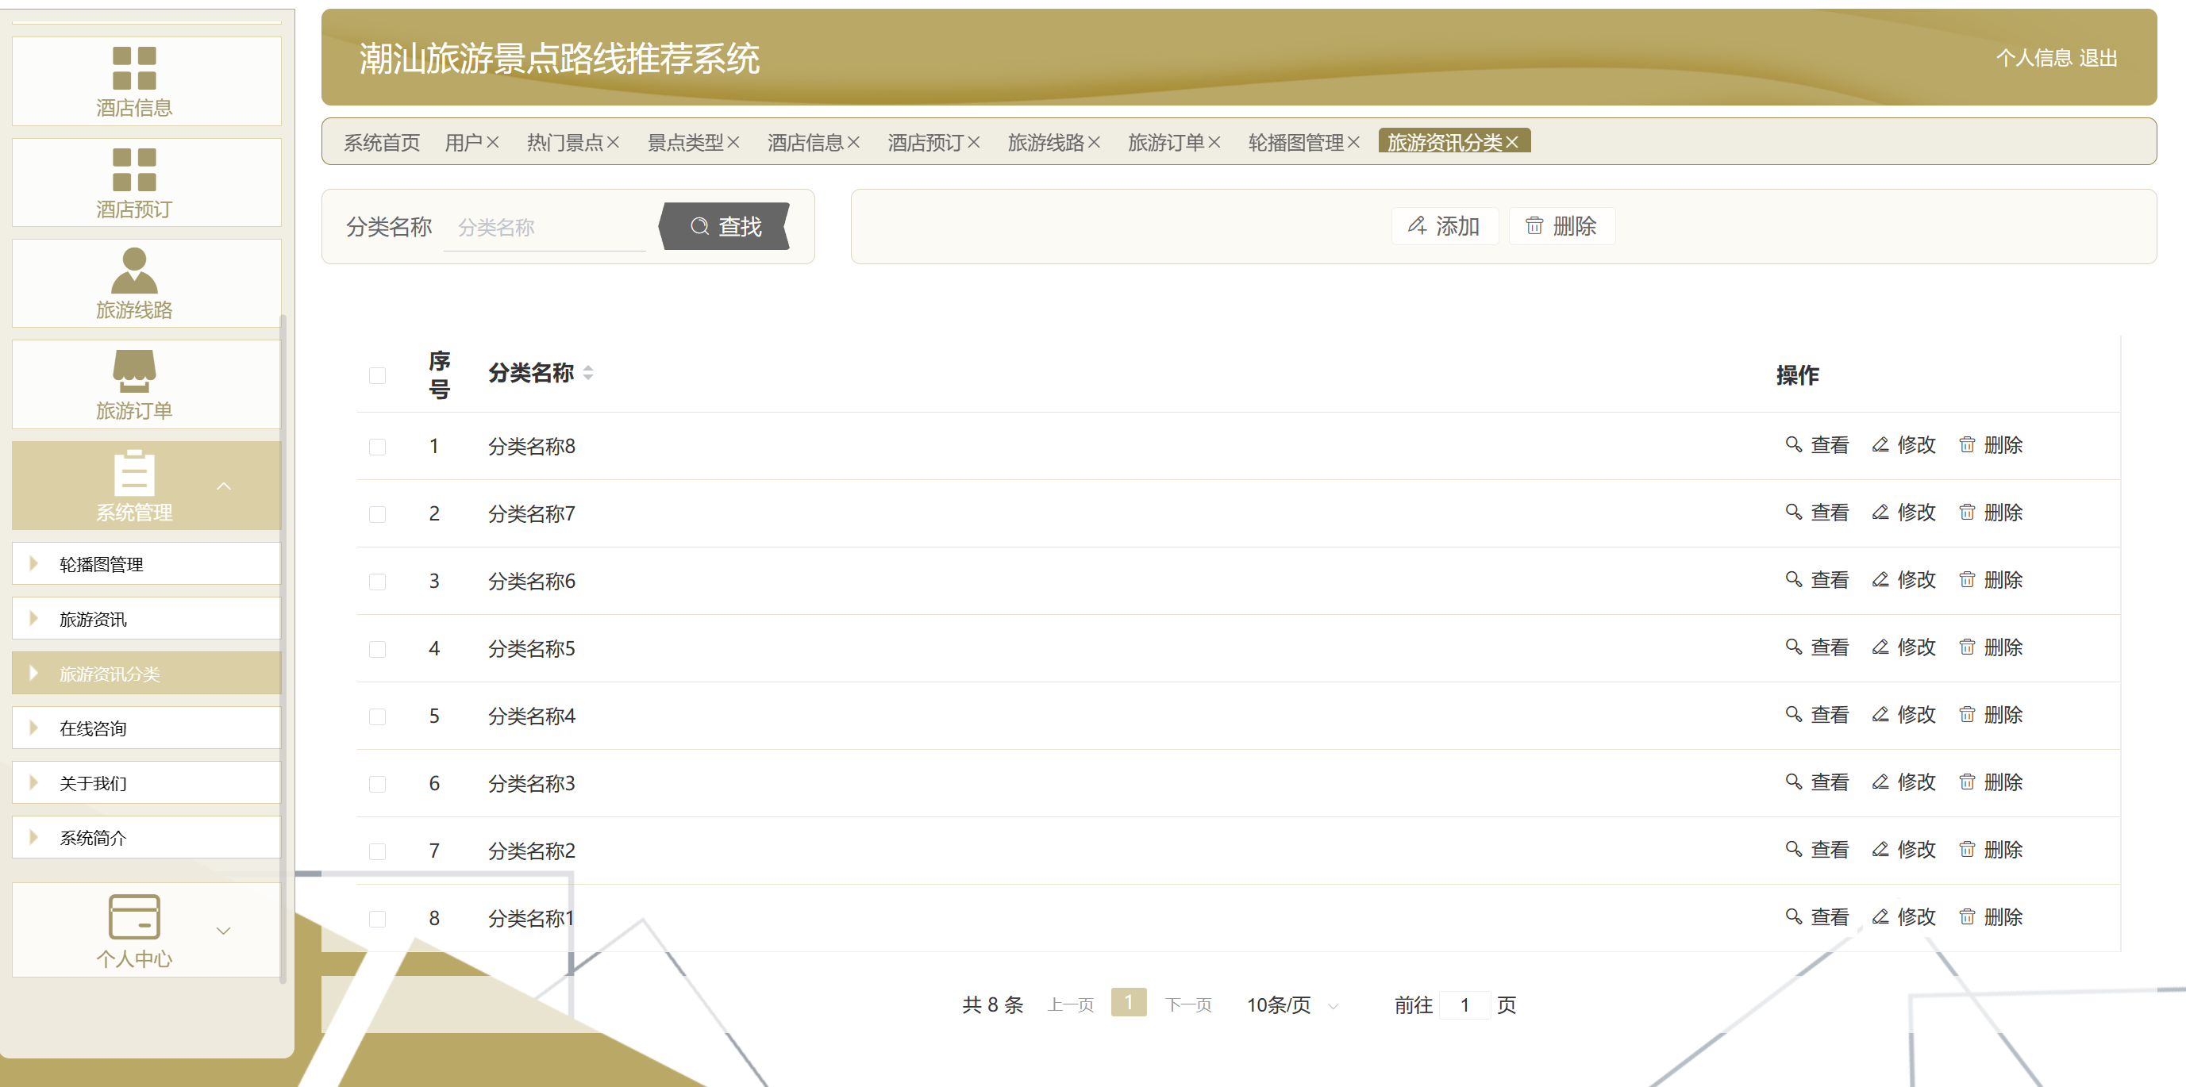Open the 旅游线路 person icon

coord(134,271)
